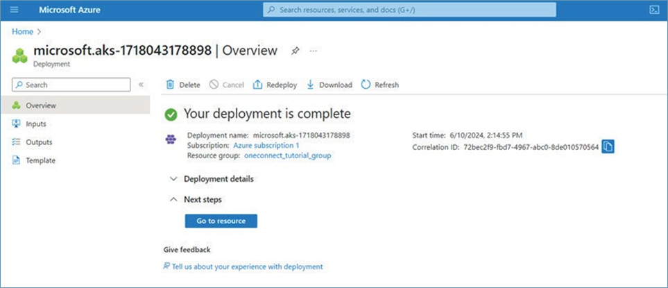Open Inputs in the sidebar

(35, 124)
